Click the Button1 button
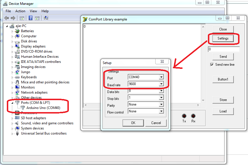The height and width of the screenshot is (165, 248). [x=223, y=79]
